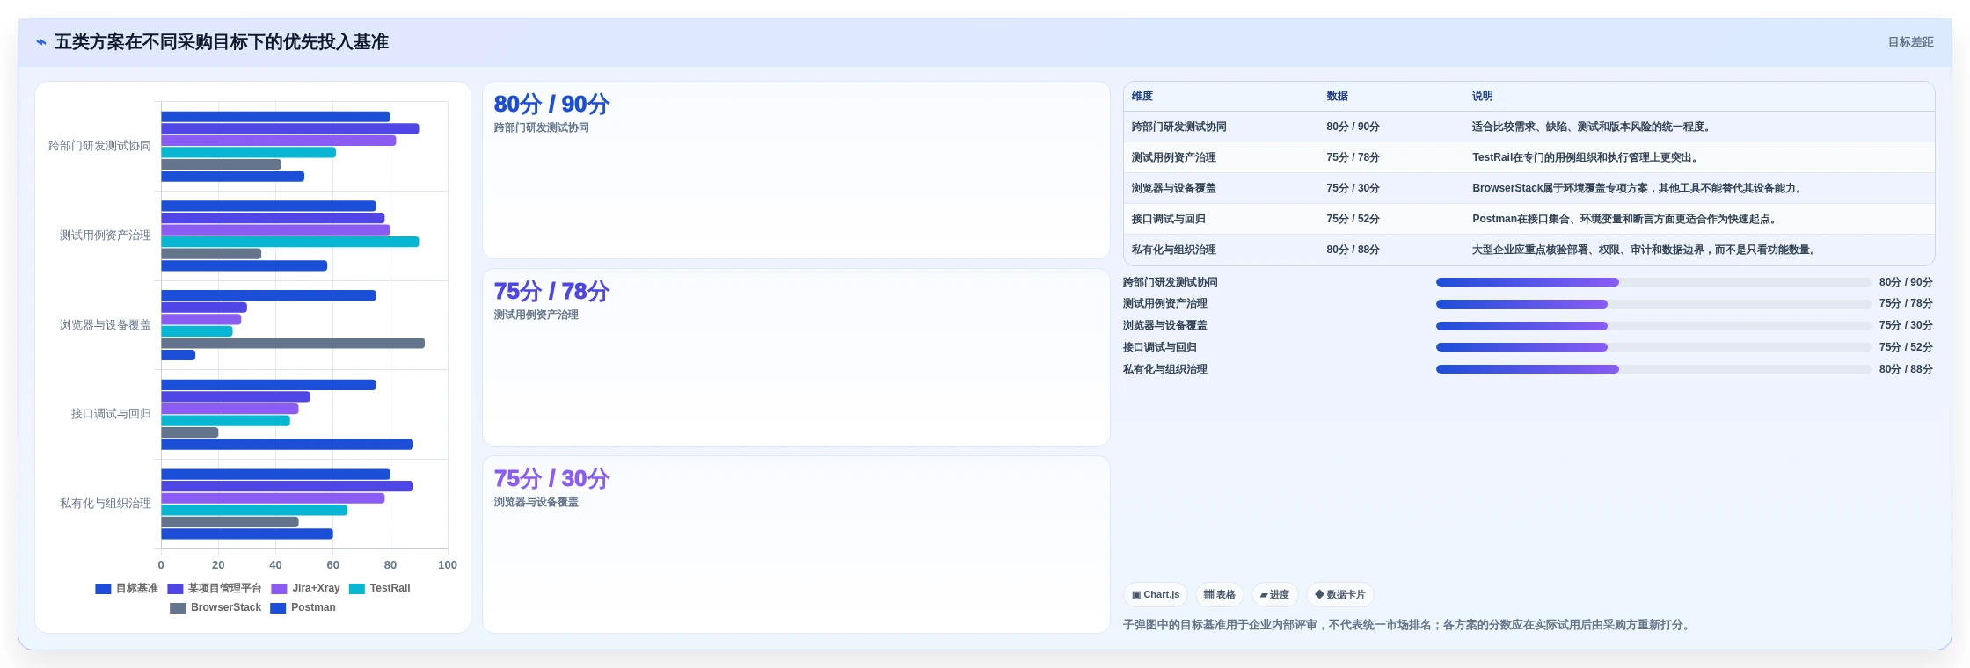
Task: Click the 75分 / 30分 data card value
Action: [x=551, y=479]
